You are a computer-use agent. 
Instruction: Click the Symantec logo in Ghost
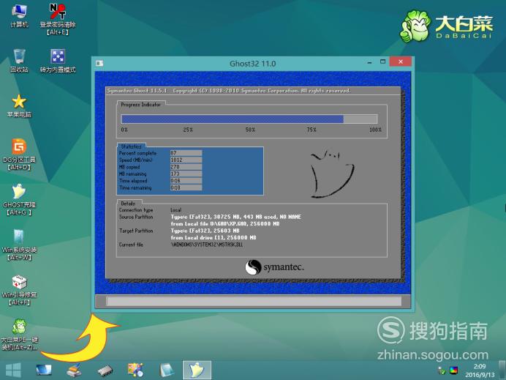(274, 267)
